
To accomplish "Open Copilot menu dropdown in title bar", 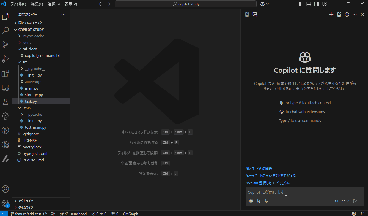I will coord(265,4).
